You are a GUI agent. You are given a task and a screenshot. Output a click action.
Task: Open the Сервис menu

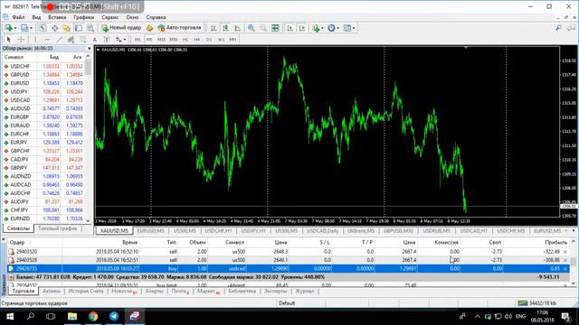110,17
